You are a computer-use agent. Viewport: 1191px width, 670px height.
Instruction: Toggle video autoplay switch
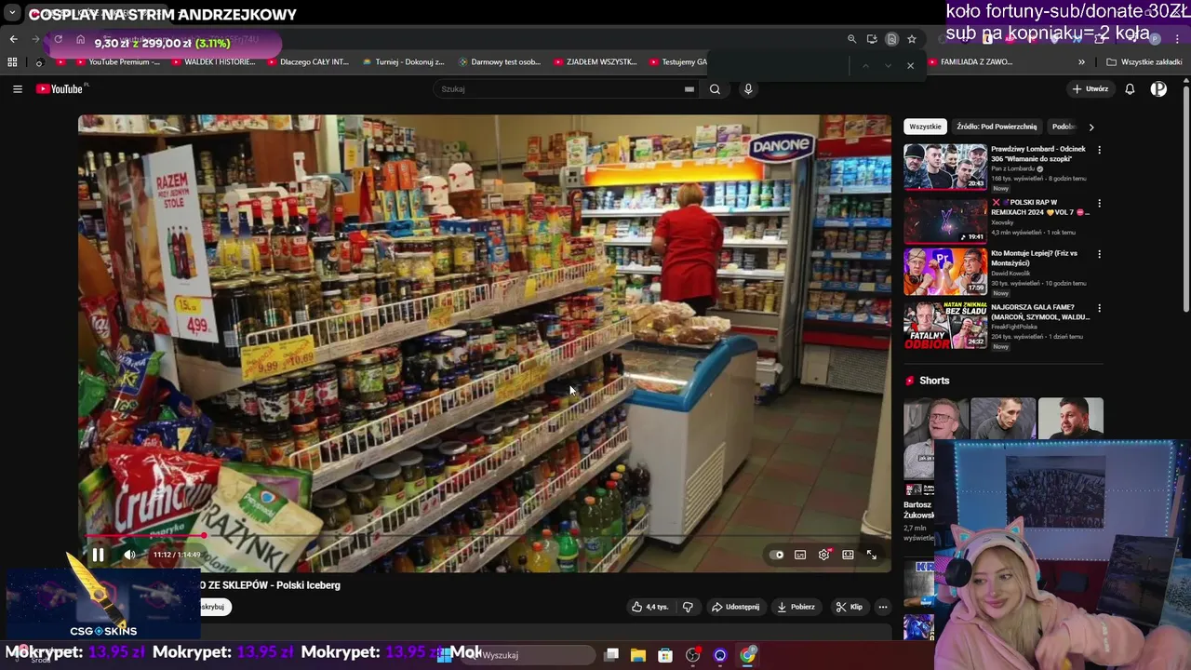click(x=778, y=555)
